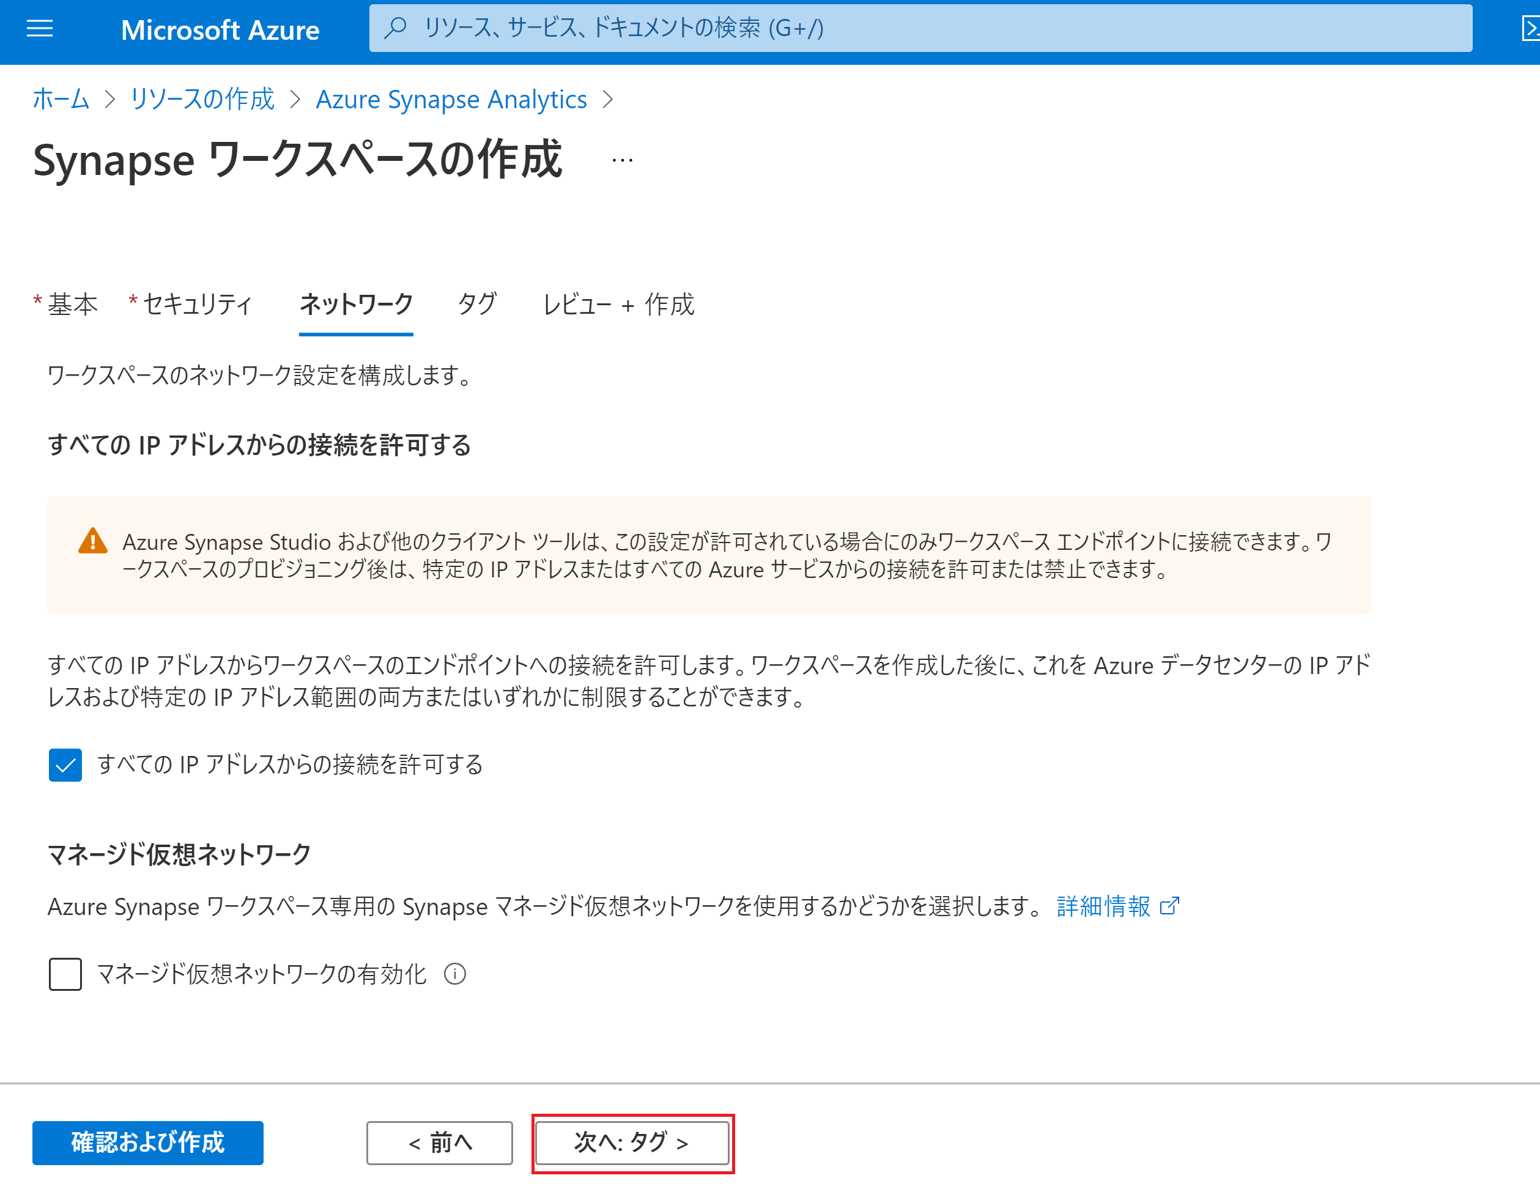Viewport: 1540px width, 1200px height.
Task: Click the search magnifier icon
Action: pyautogui.click(x=396, y=28)
